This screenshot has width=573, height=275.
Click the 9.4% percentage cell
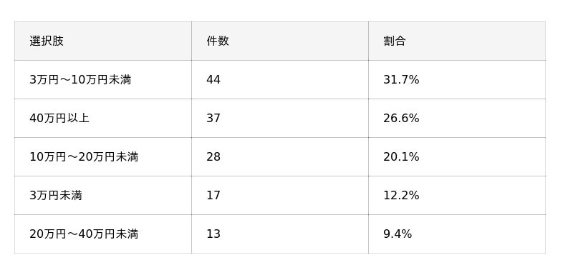(x=398, y=234)
